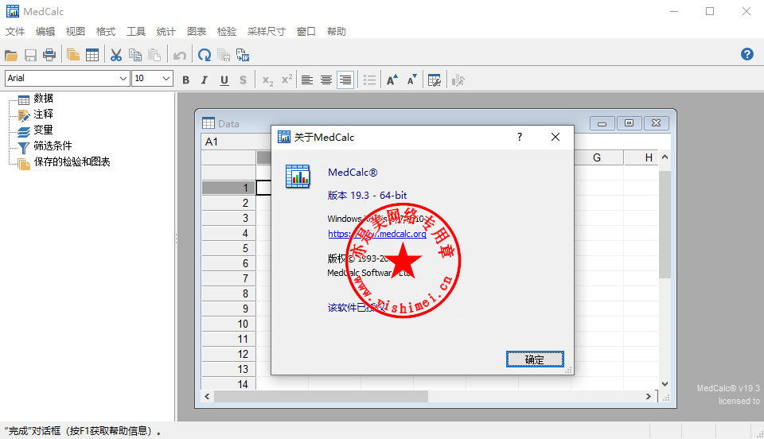Align text to the left
The image size is (764, 439).
(x=307, y=80)
